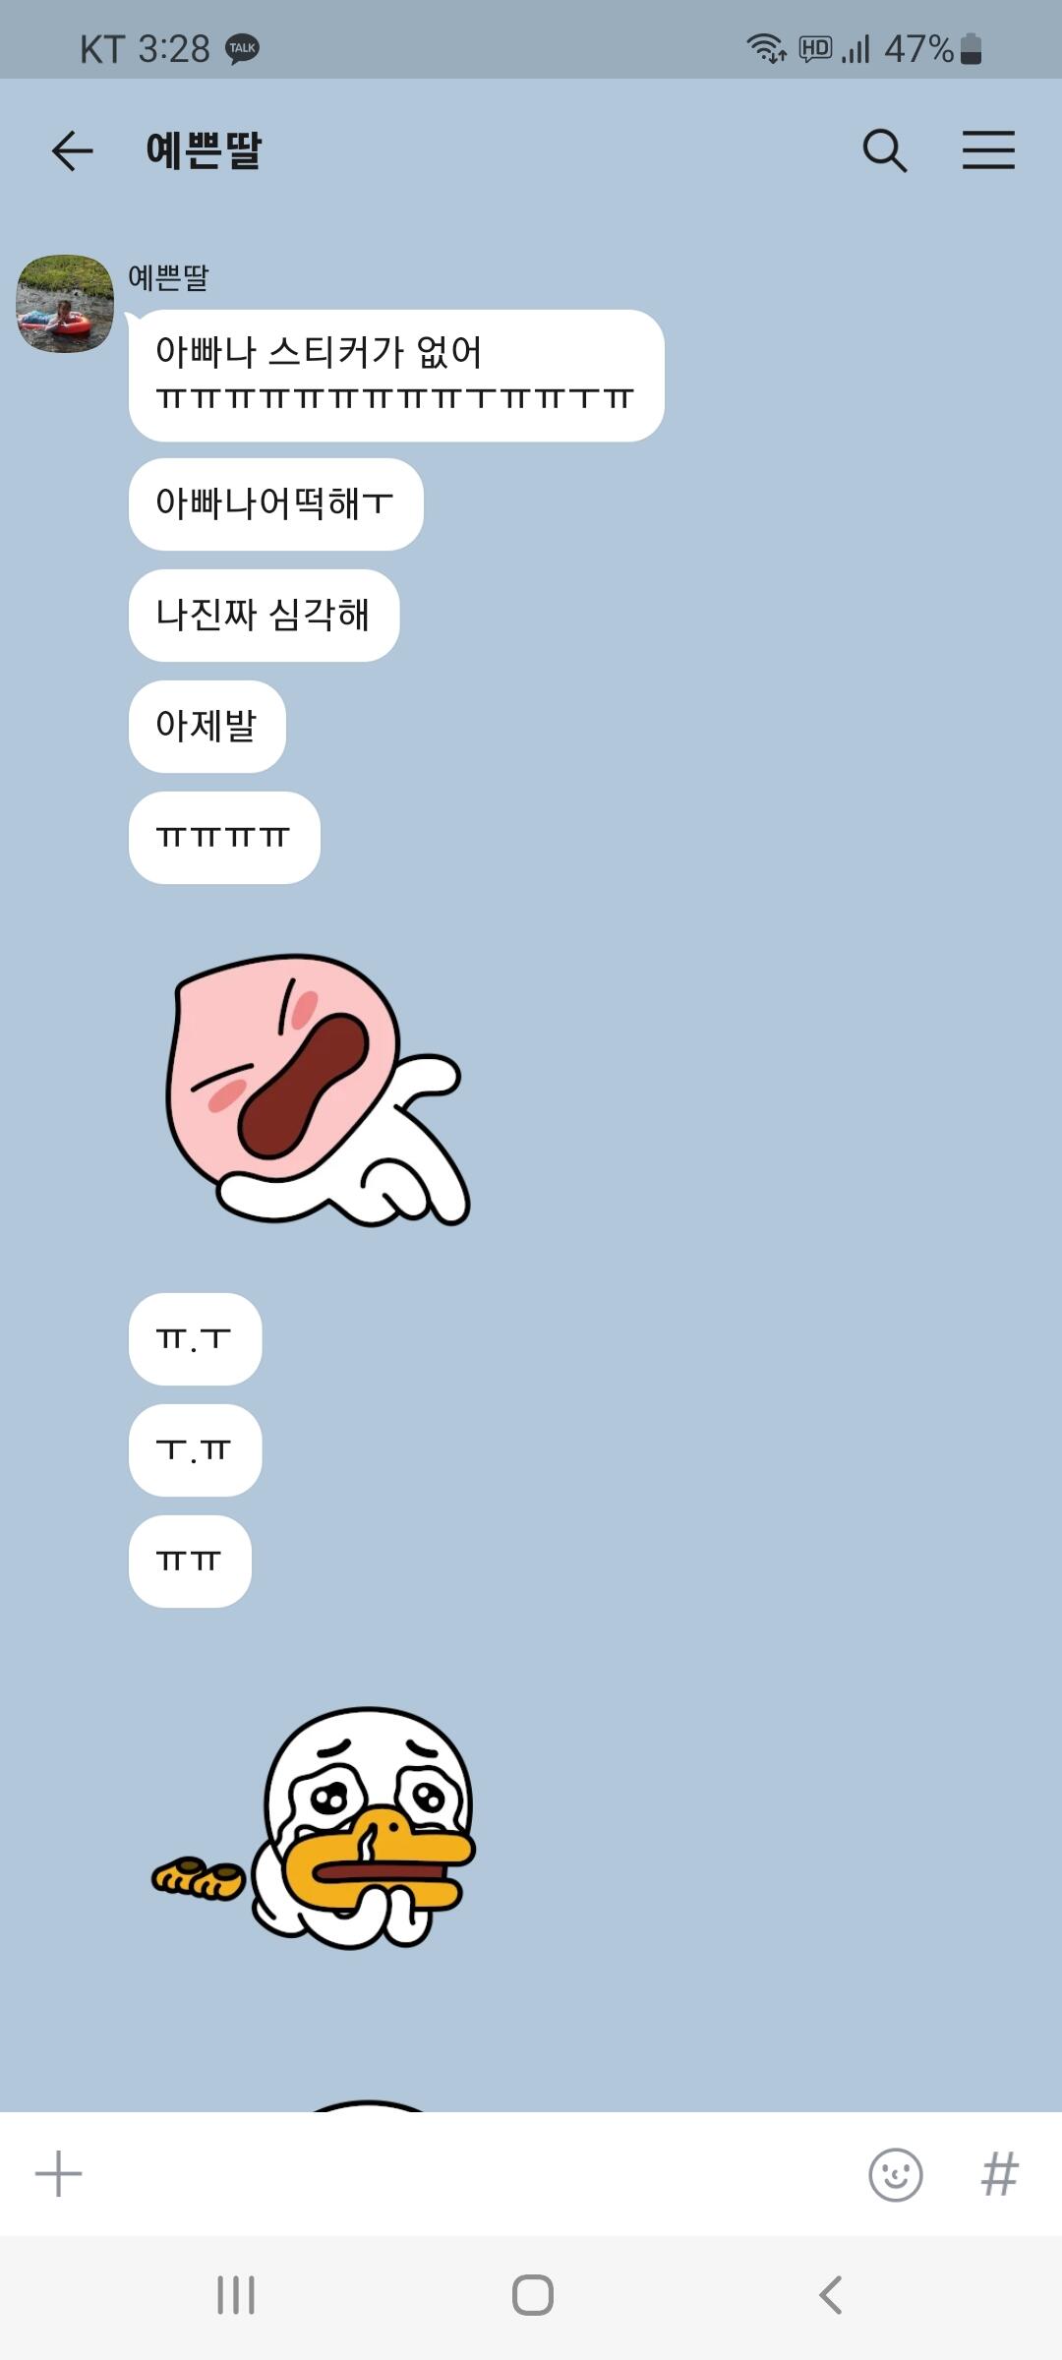Tap the Android recent apps button
The image size is (1062, 2360).
coord(236,2295)
